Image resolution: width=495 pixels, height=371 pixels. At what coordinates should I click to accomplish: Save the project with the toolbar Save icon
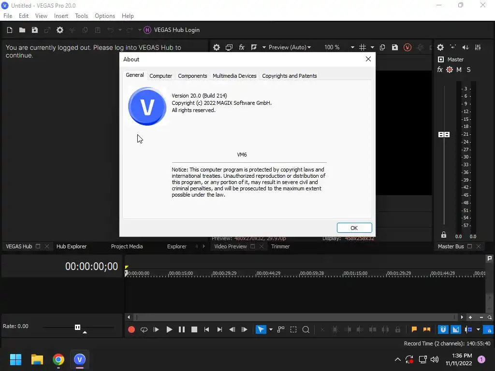pyautogui.click(x=35, y=30)
